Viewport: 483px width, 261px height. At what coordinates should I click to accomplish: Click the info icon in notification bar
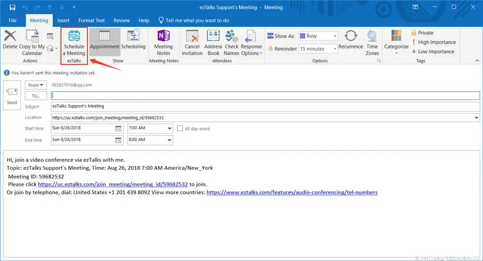click(x=6, y=73)
